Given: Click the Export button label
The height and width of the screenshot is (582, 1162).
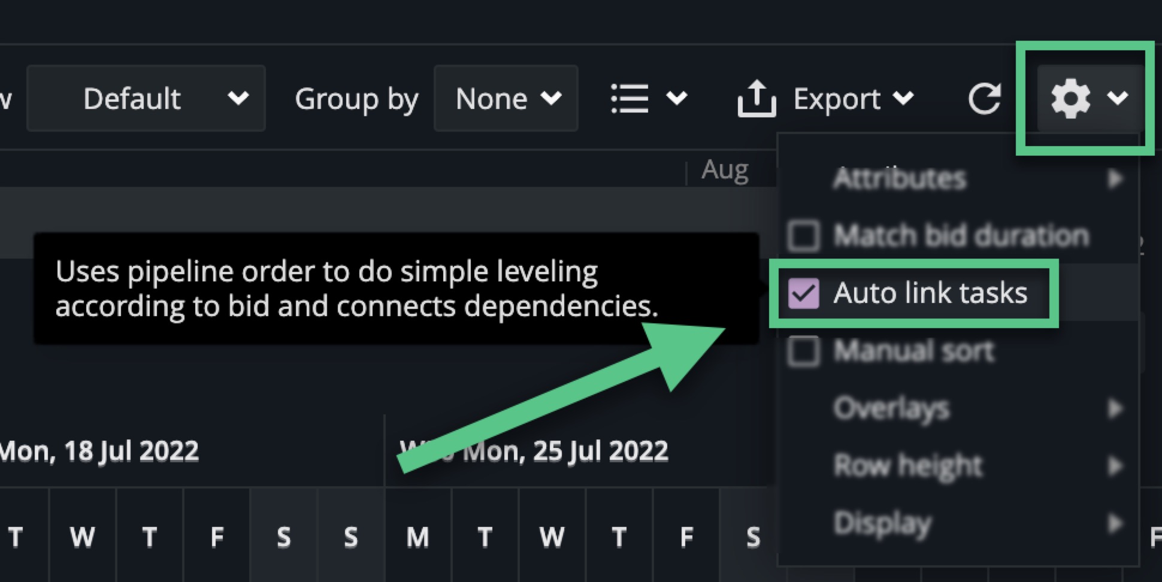Looking at the screenshot, I should (837, 98).
